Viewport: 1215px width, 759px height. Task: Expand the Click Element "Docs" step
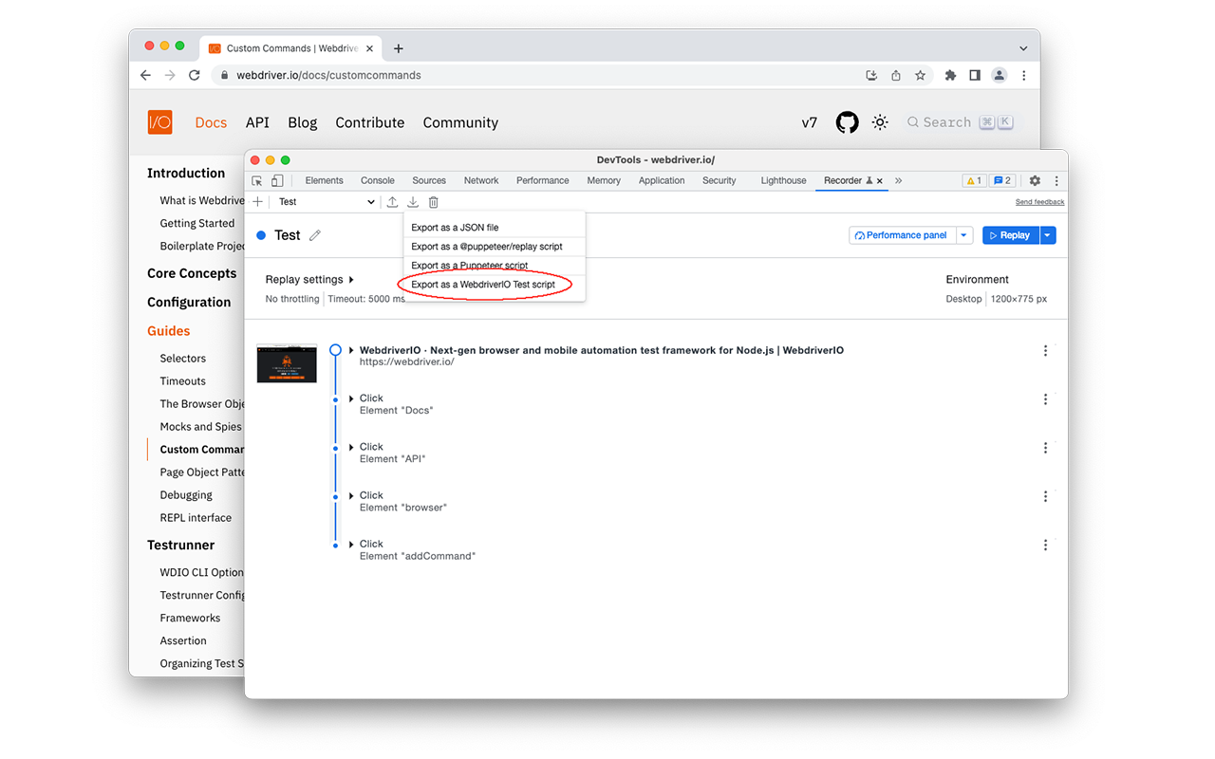click(352, 398)
